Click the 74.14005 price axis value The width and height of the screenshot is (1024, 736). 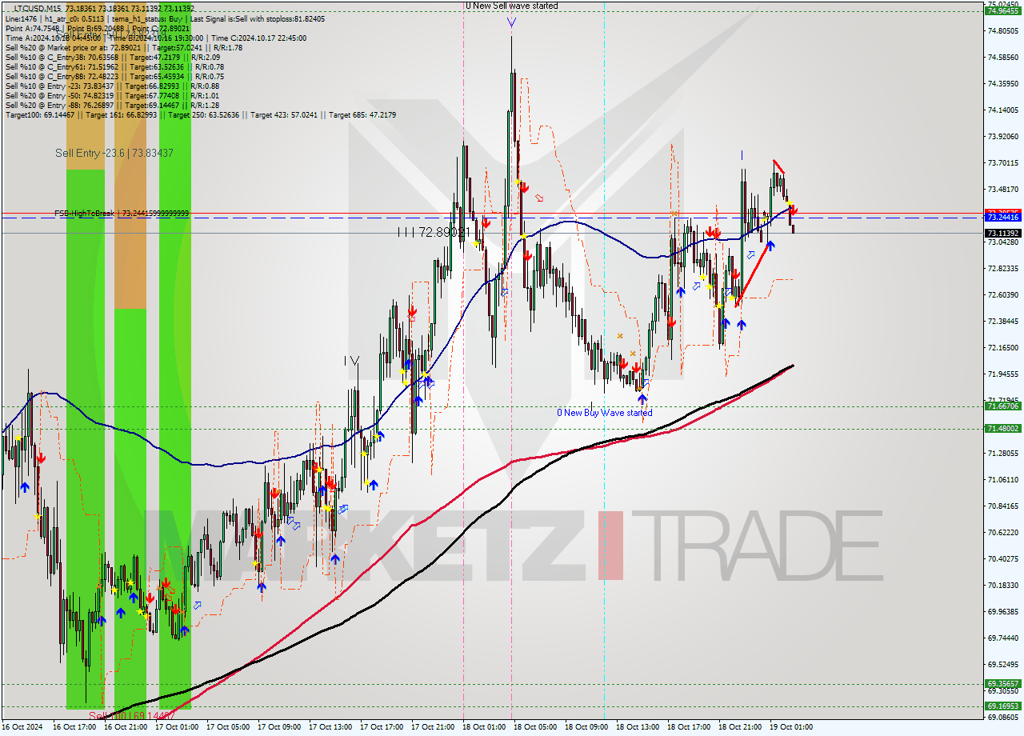click(x=1002, y=110)
